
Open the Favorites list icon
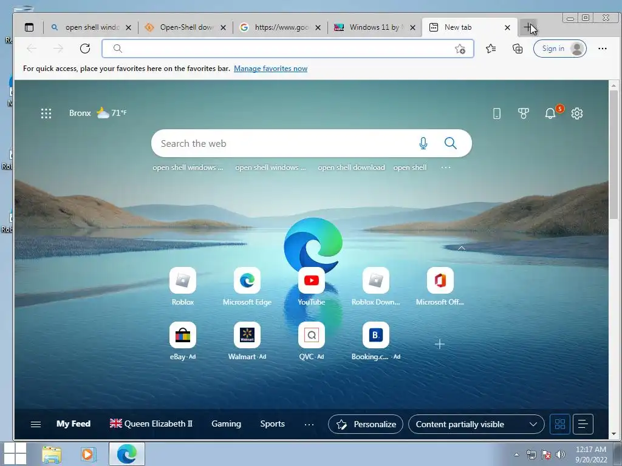pyautogui.click(x=491, y=49)
